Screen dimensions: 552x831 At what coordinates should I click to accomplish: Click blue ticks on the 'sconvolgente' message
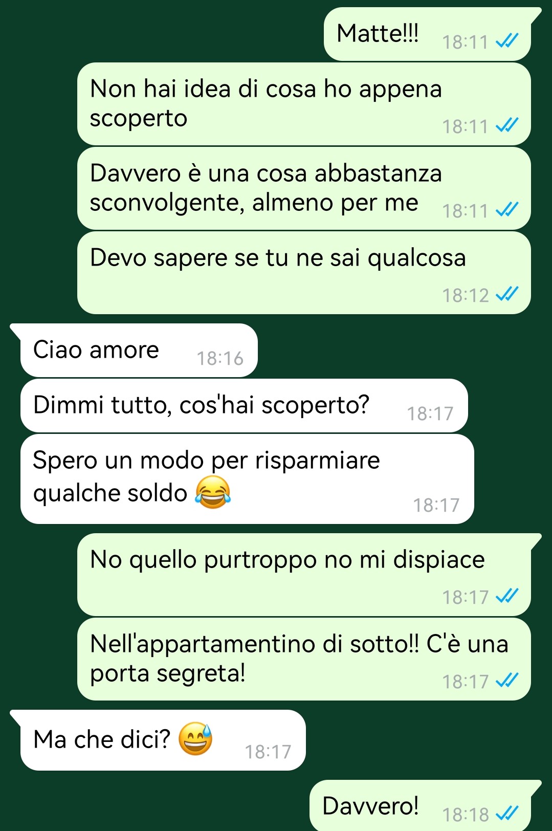click(507, 209)
